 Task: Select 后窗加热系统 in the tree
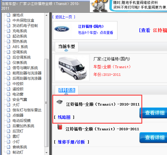(23, 126)
